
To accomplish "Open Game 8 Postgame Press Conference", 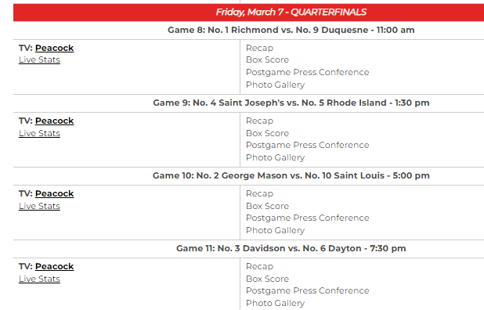I will (x=308, y=72).
